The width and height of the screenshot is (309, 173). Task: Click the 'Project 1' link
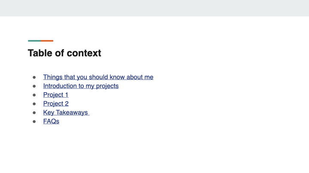click(56, 95)
